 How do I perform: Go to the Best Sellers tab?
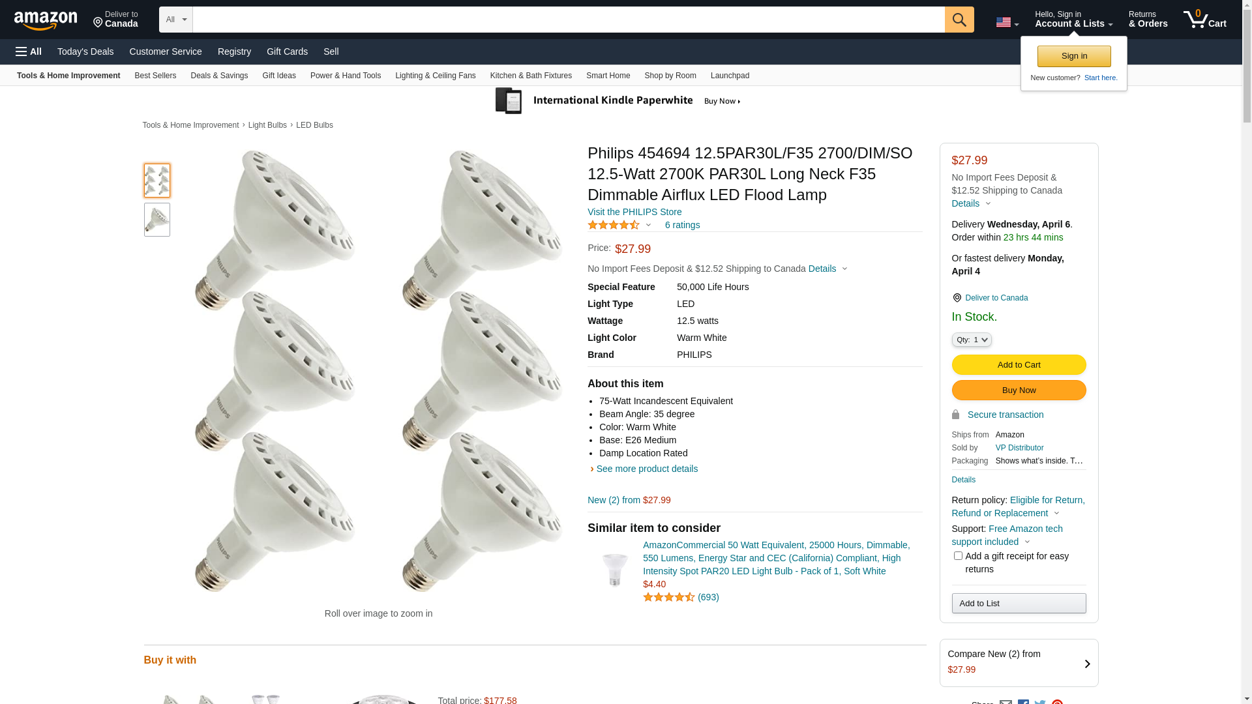tap(155, 76)
